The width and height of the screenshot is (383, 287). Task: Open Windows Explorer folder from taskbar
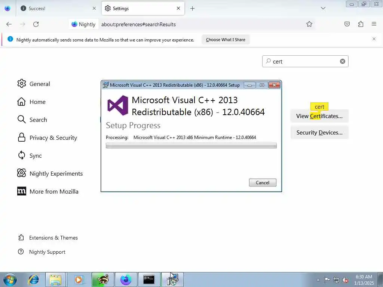(x=56, y=280)
